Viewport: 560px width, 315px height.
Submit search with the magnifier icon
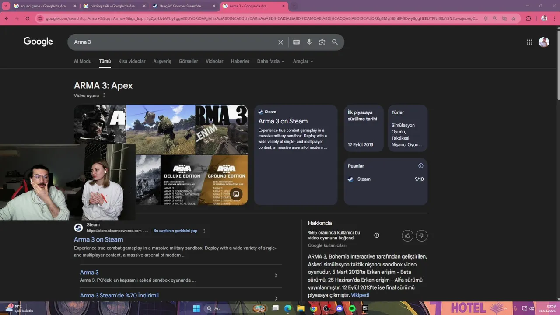pyautogui.click(x=335, y=42)
